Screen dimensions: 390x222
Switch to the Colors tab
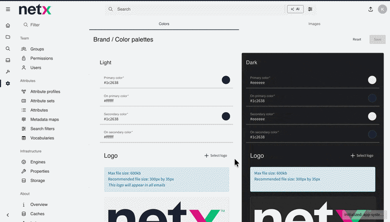164,24
